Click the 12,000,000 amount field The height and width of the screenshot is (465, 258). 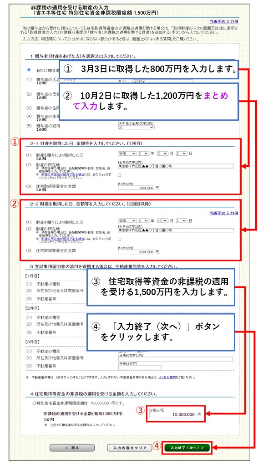click(x=136, y=252)
